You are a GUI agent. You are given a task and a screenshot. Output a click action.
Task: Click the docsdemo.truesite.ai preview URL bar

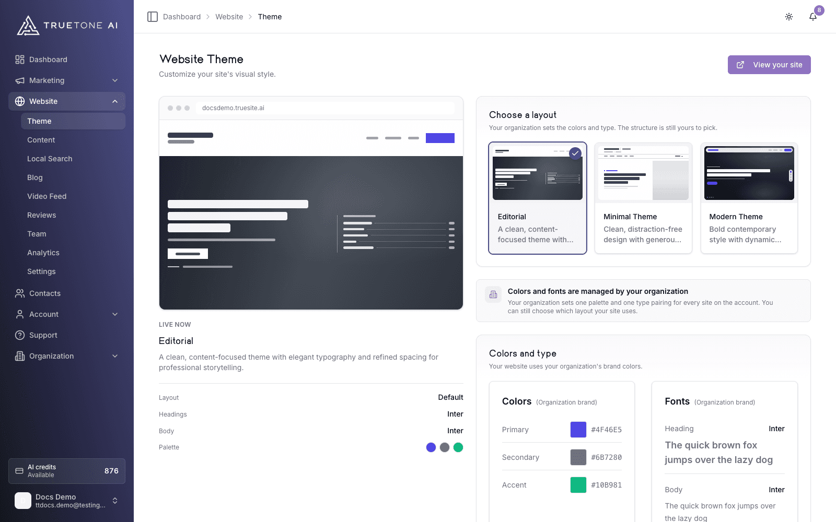tap(326, 108)
